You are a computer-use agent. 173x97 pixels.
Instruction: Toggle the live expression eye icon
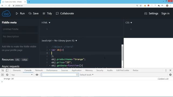(37, 75)
